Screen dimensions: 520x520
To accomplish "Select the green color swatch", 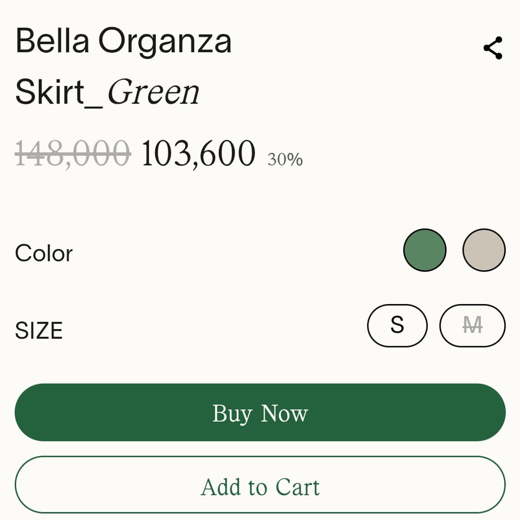I will (424, 250).
